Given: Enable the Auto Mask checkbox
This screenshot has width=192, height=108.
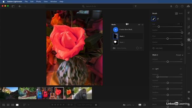Looking at the screenshot, I should pyautogui.click(x=153, y=48).
